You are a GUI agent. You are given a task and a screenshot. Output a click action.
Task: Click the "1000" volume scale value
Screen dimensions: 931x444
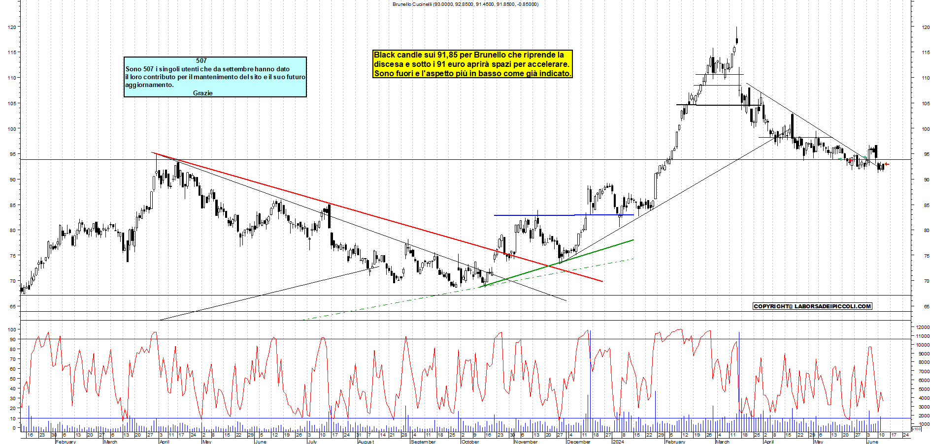(924, 424)
